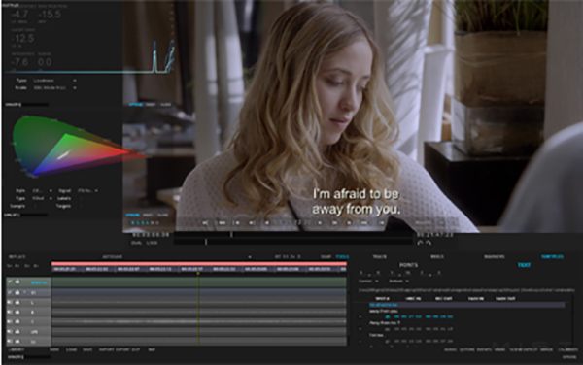The width and height of the screenshot is (583, 365).
Task: Click the previous event transport button
Action: [236, 223]
